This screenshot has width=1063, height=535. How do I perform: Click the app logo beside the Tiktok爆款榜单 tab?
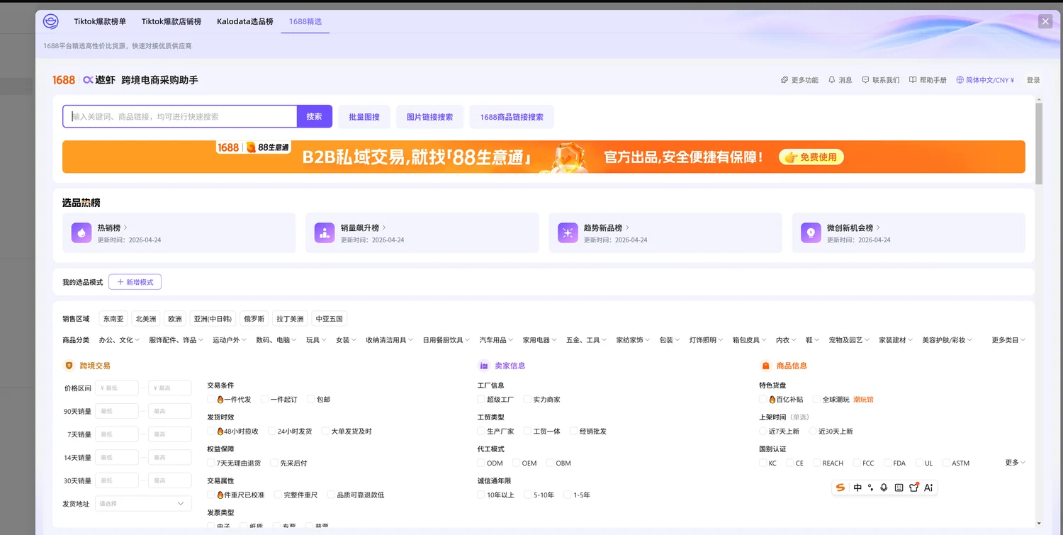click(51, 21)
